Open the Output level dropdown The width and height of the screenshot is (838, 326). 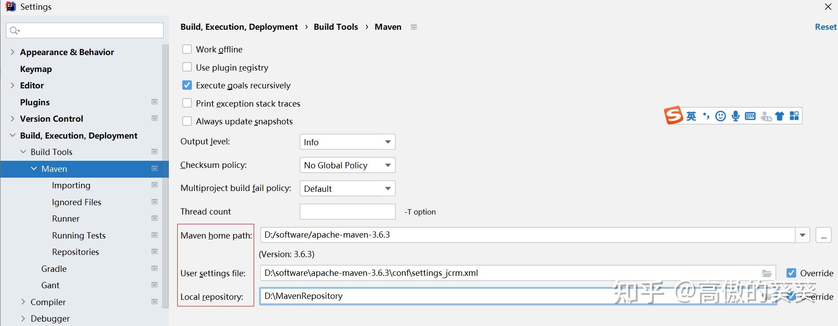(347, 142)
